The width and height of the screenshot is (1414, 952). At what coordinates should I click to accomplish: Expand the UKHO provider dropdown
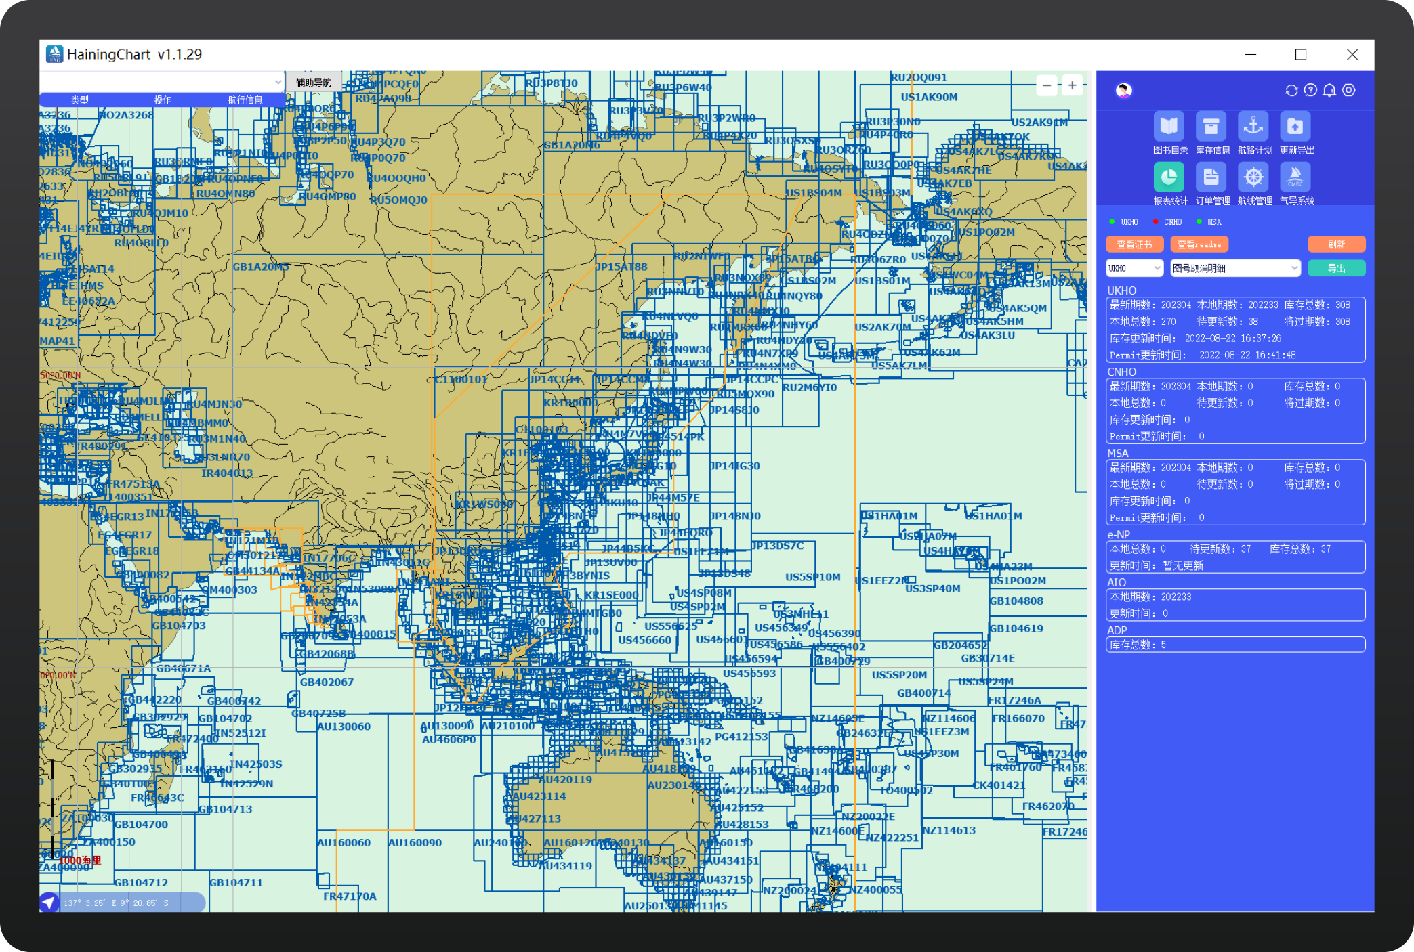tap(1135, 269)
